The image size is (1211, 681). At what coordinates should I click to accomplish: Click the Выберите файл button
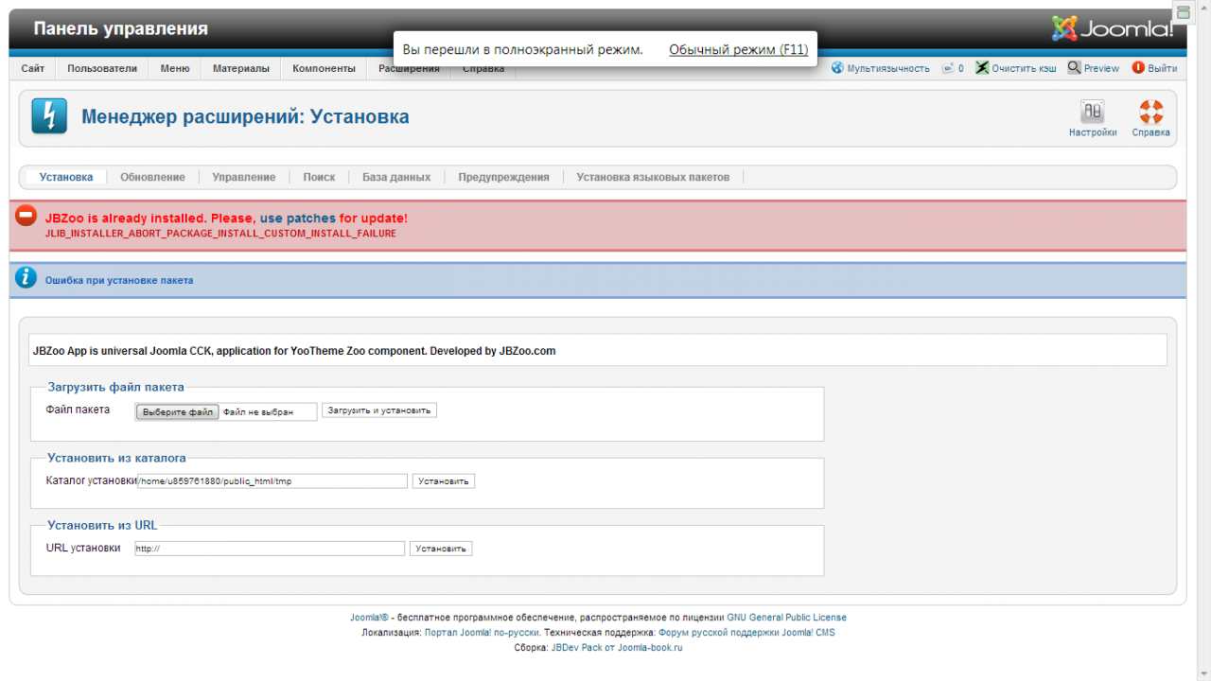point(178,412)
